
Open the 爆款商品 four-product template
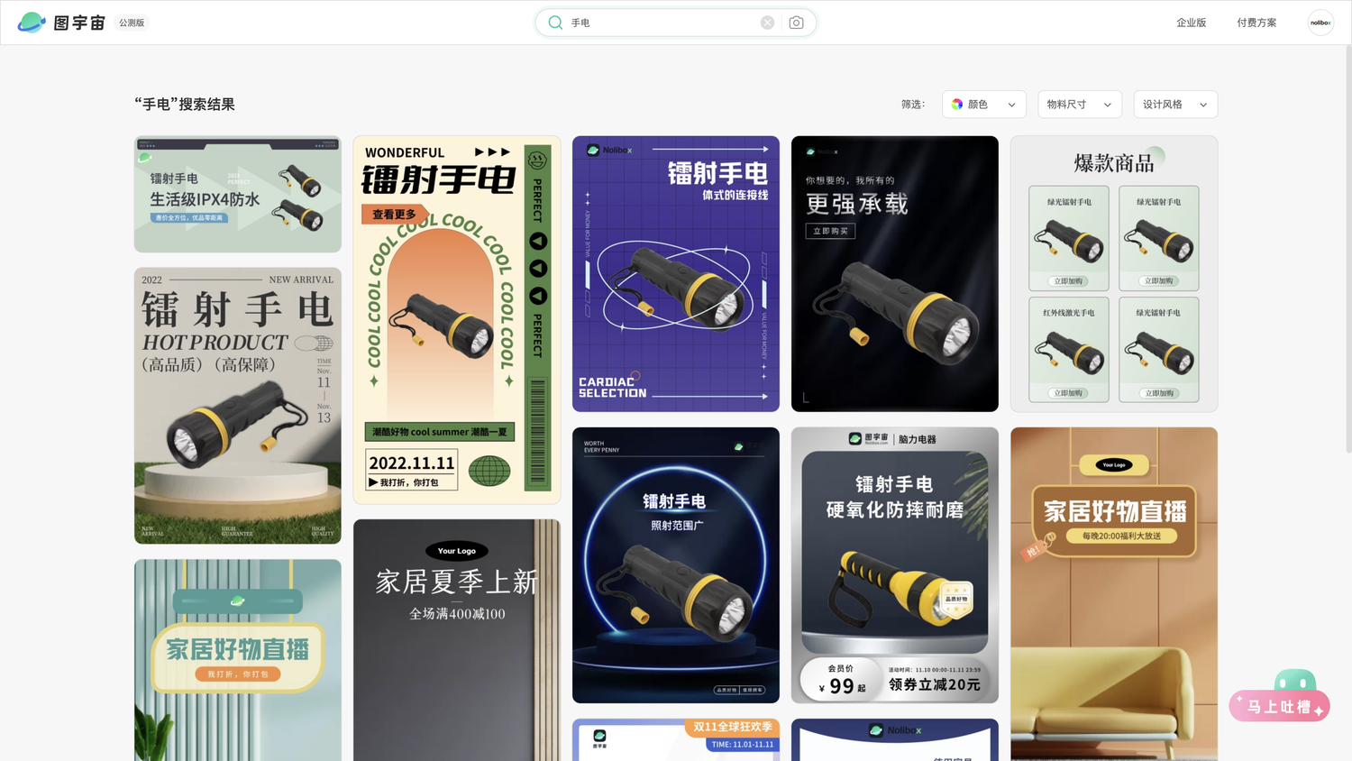coord(1114,274)
